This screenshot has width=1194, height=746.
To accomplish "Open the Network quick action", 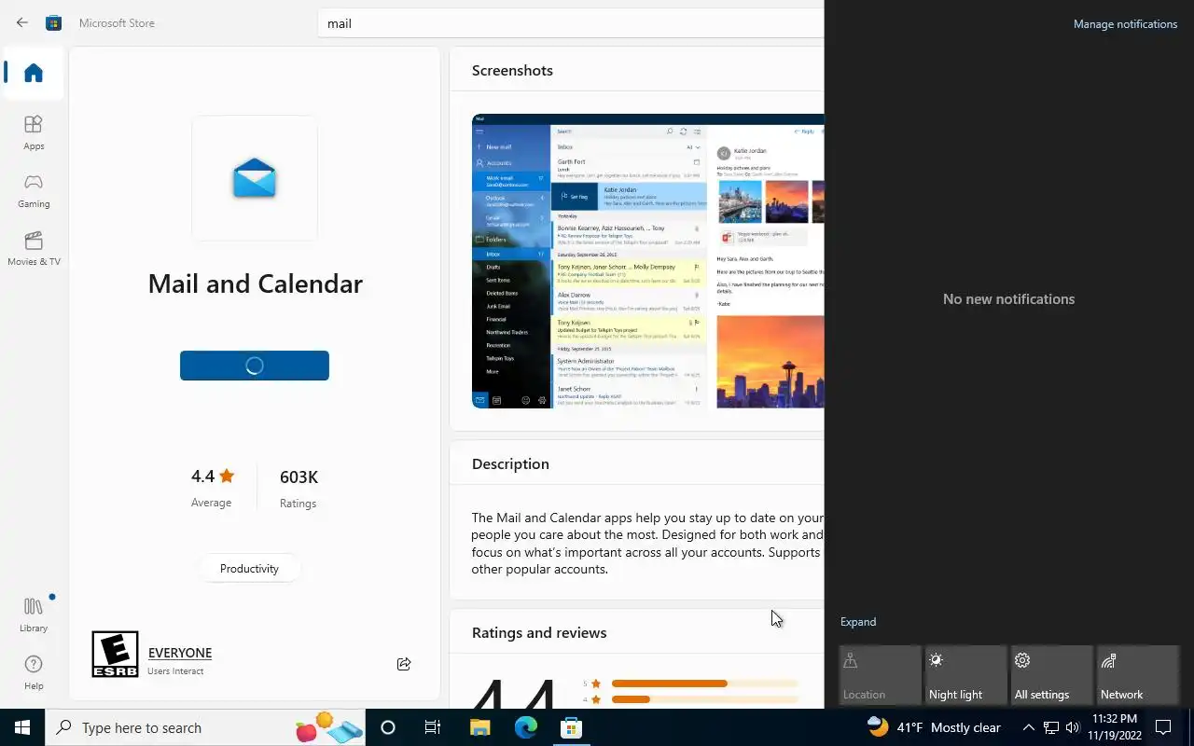I will tap(1137, 675).
